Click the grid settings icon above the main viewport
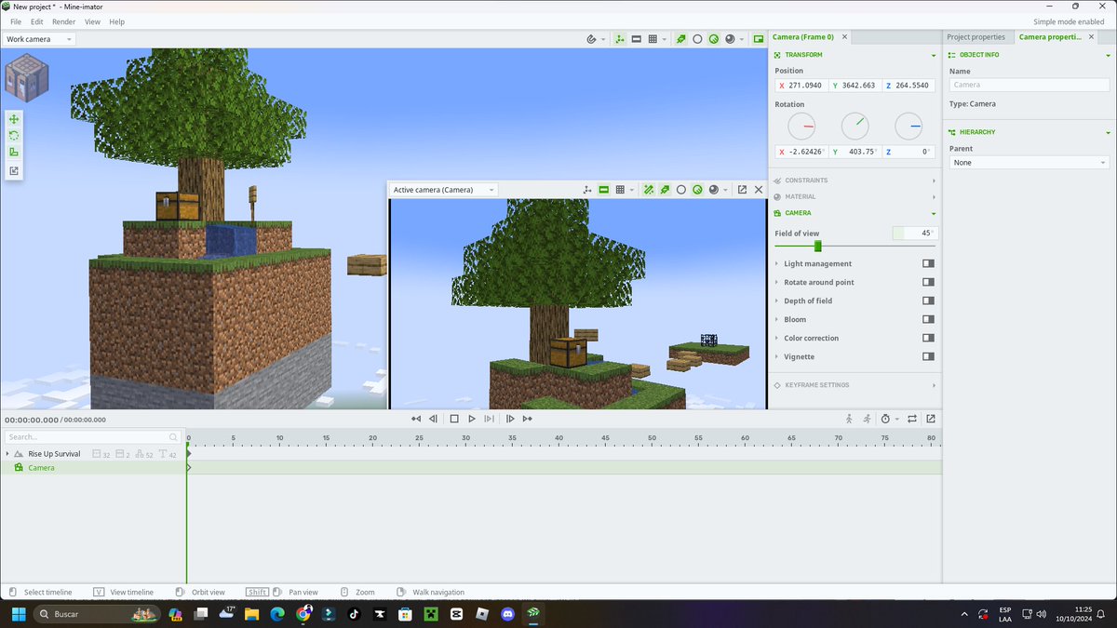This screenshot has width=1117, height=628. (x=653, y=38)
